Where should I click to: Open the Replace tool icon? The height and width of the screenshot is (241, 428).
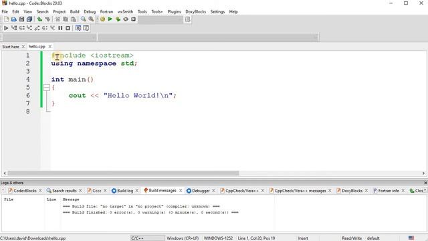(x=91, y=19)
